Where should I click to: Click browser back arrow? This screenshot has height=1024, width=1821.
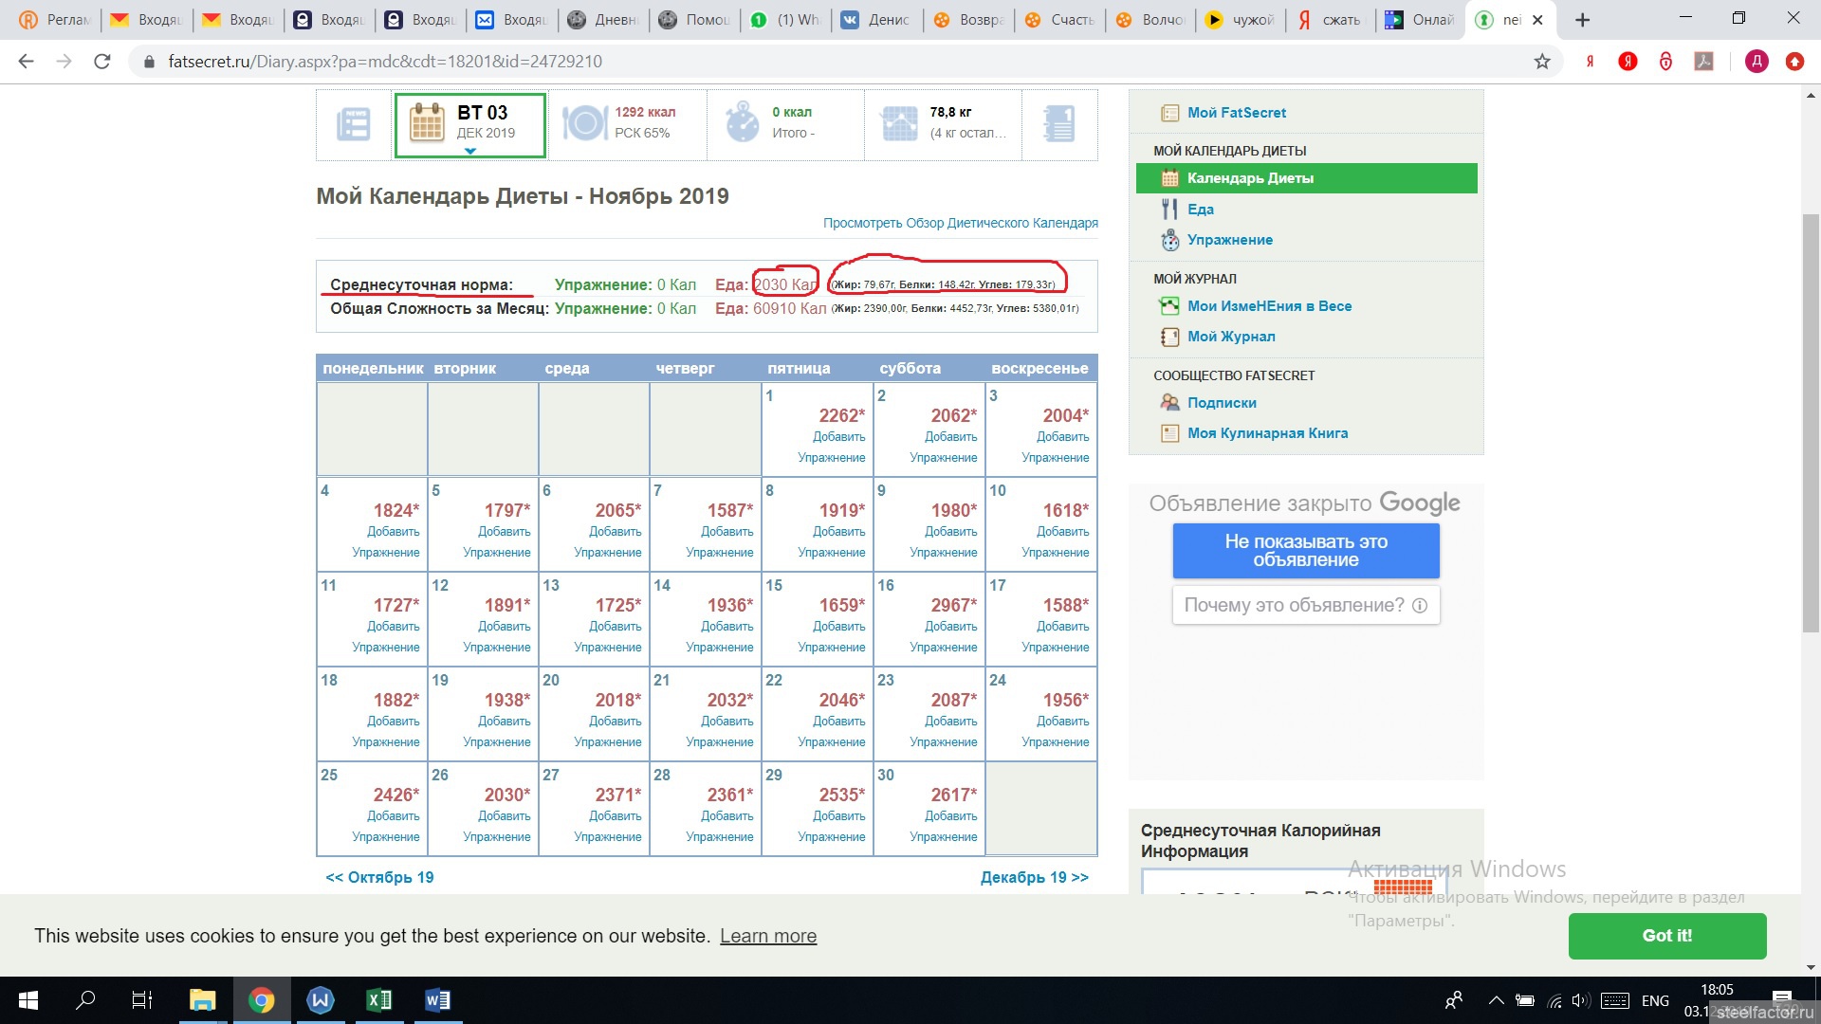point(26,62)
